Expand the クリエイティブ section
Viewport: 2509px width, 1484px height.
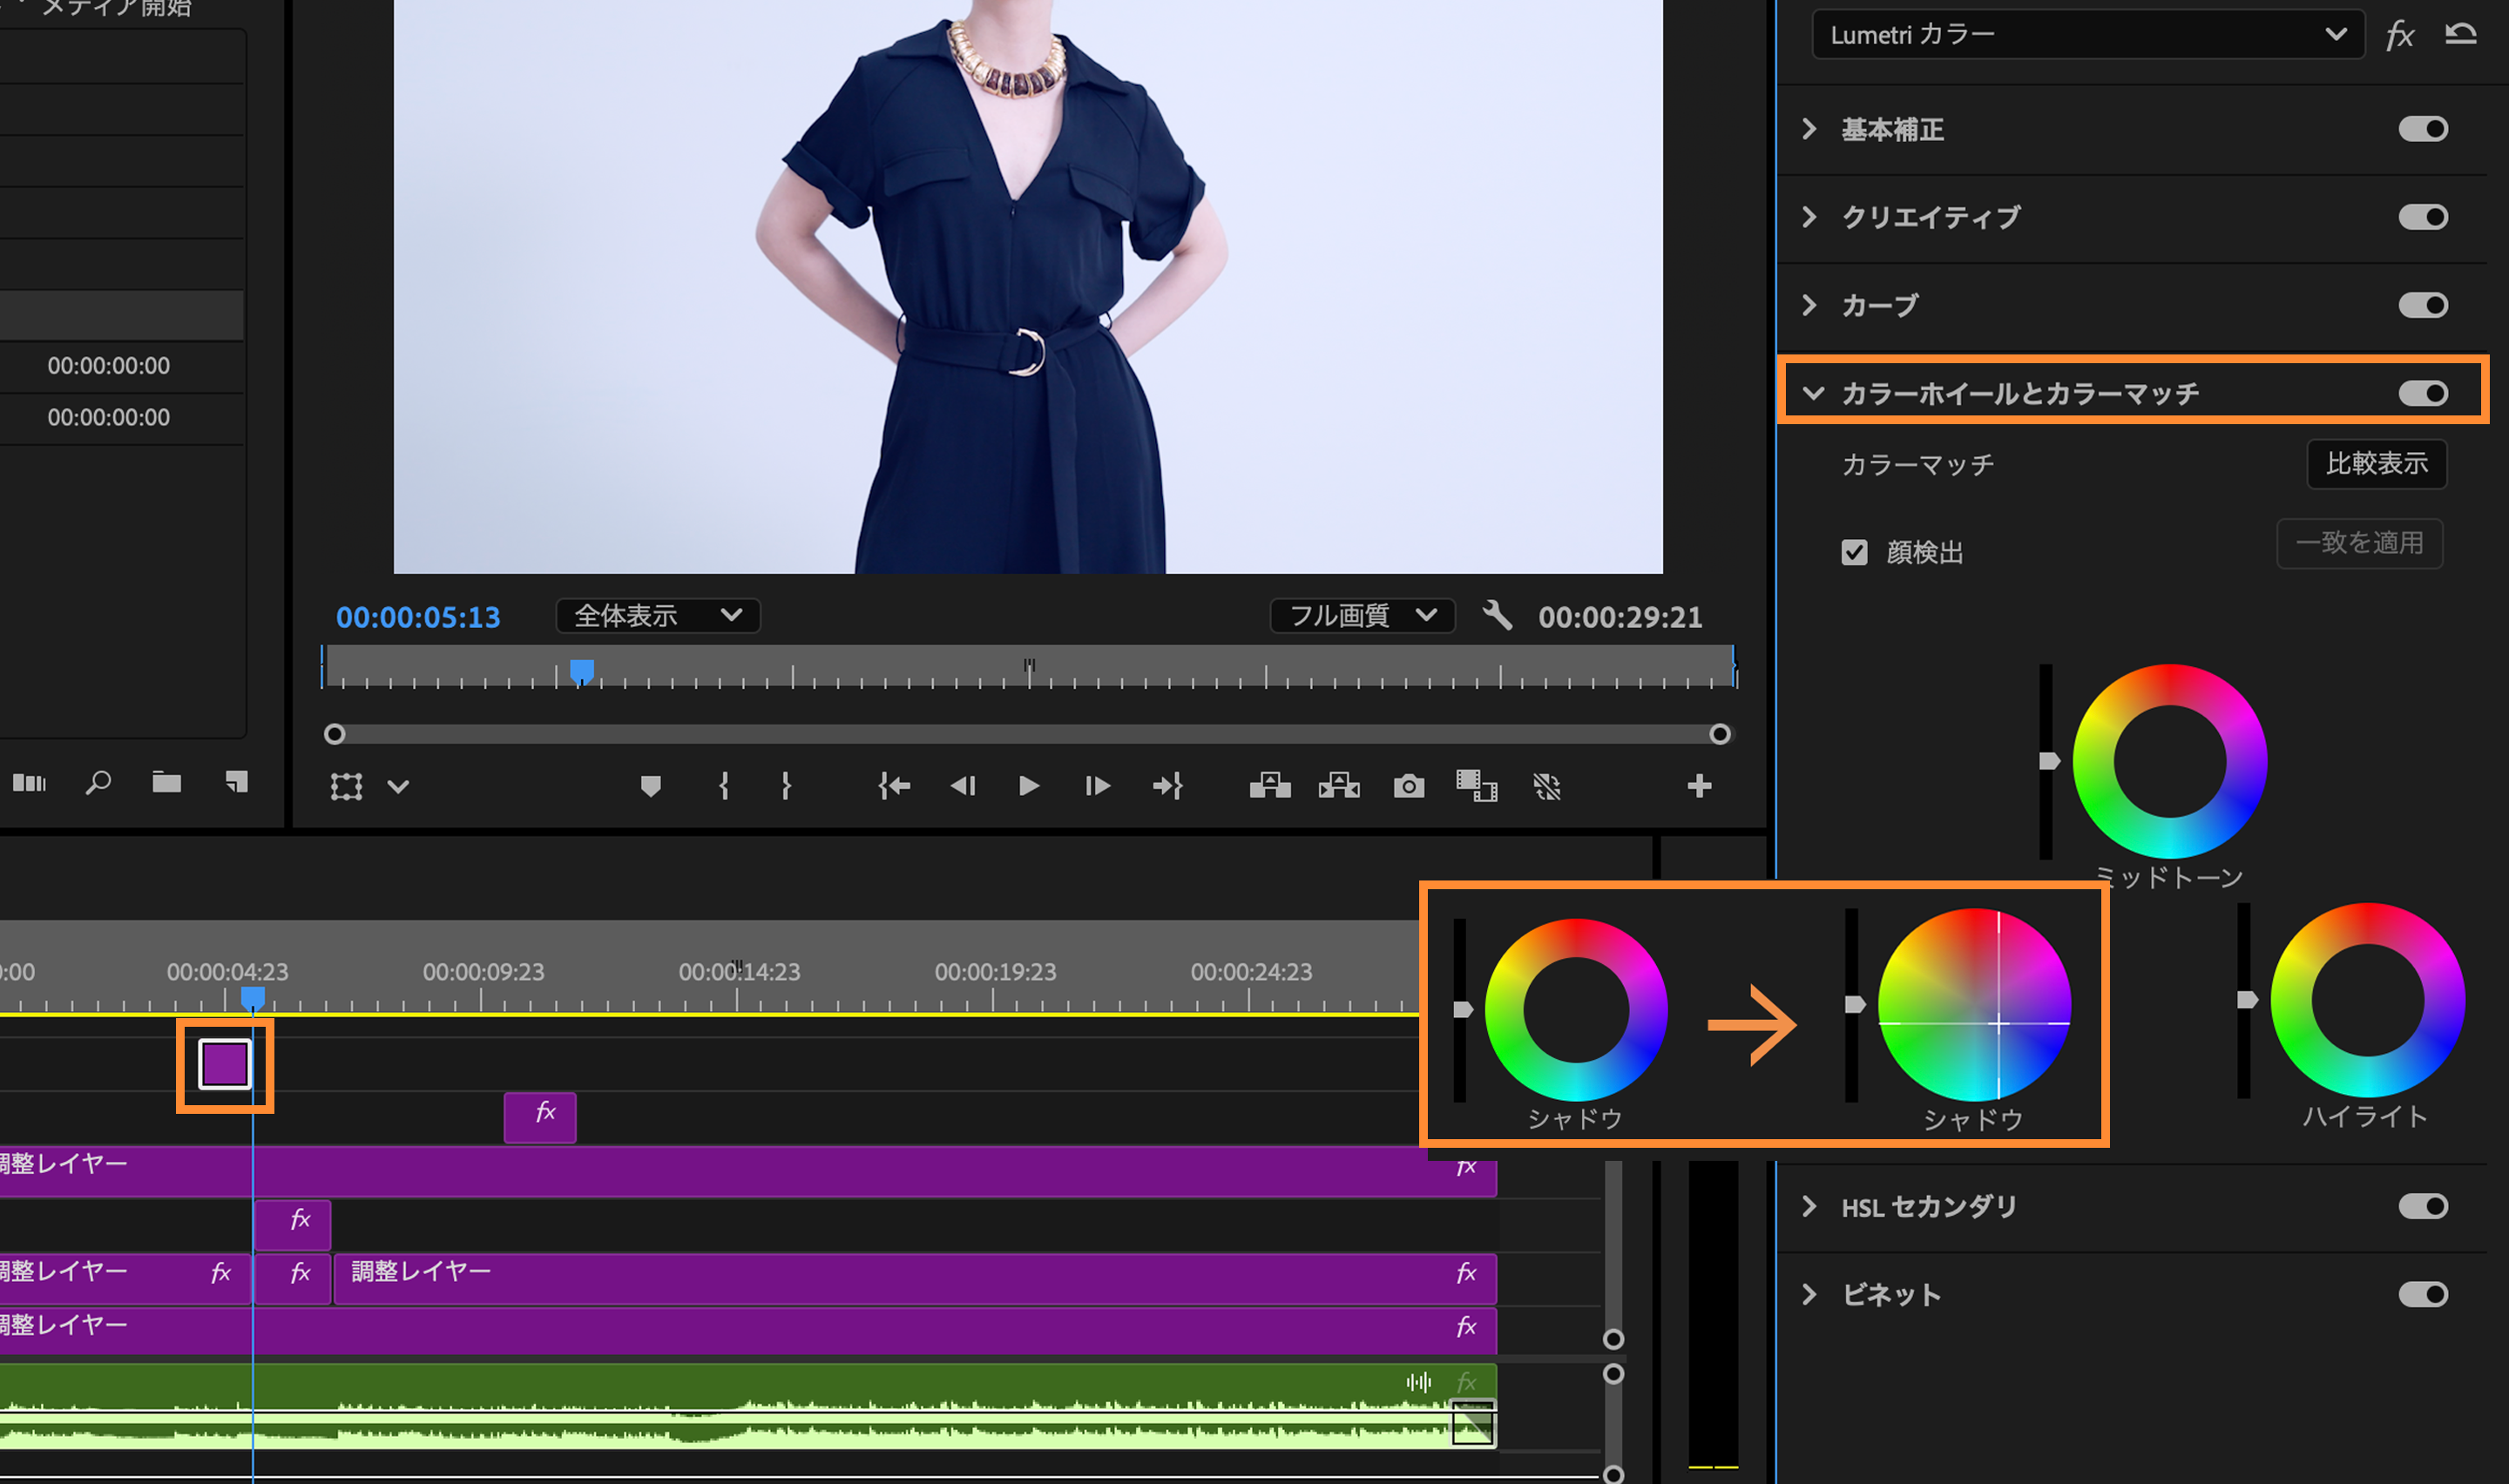(x=1809, y=217)
